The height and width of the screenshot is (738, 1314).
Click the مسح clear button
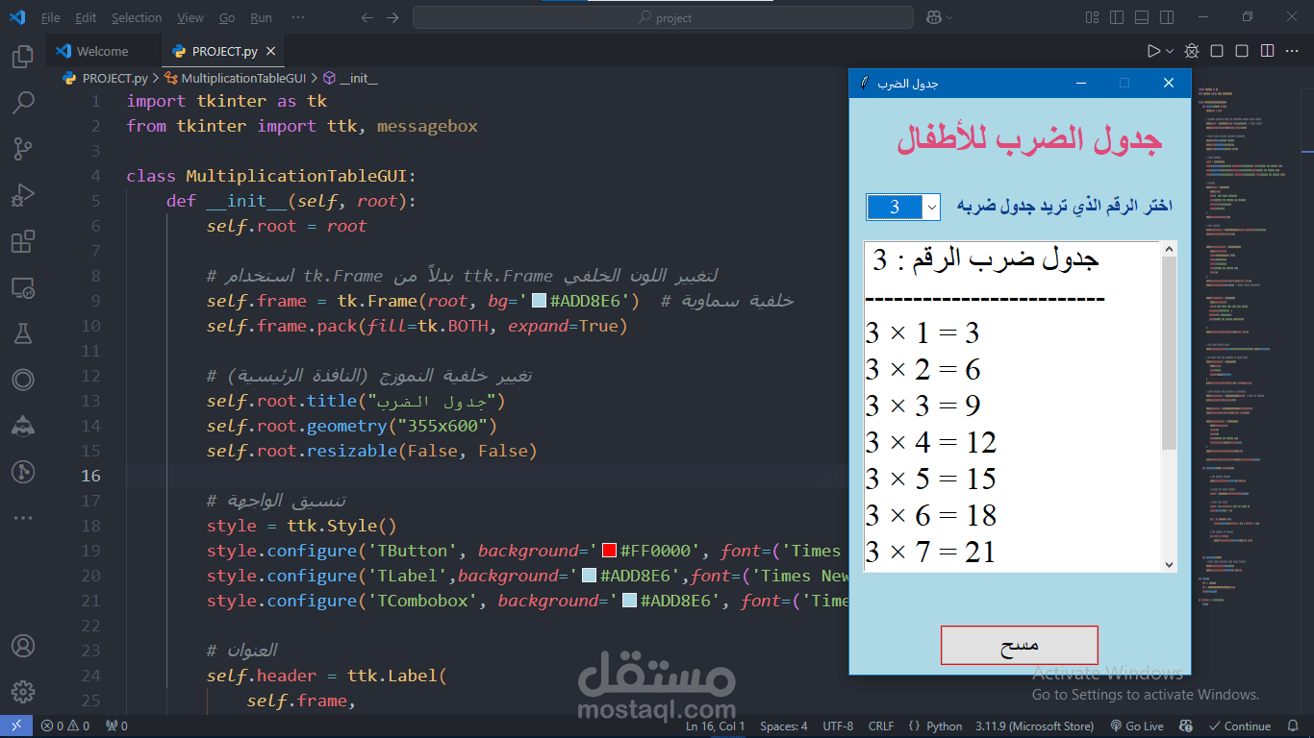(1020, 645)
